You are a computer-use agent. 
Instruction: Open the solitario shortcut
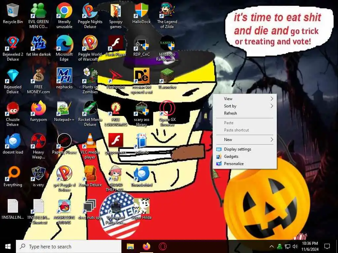(141, 144)
